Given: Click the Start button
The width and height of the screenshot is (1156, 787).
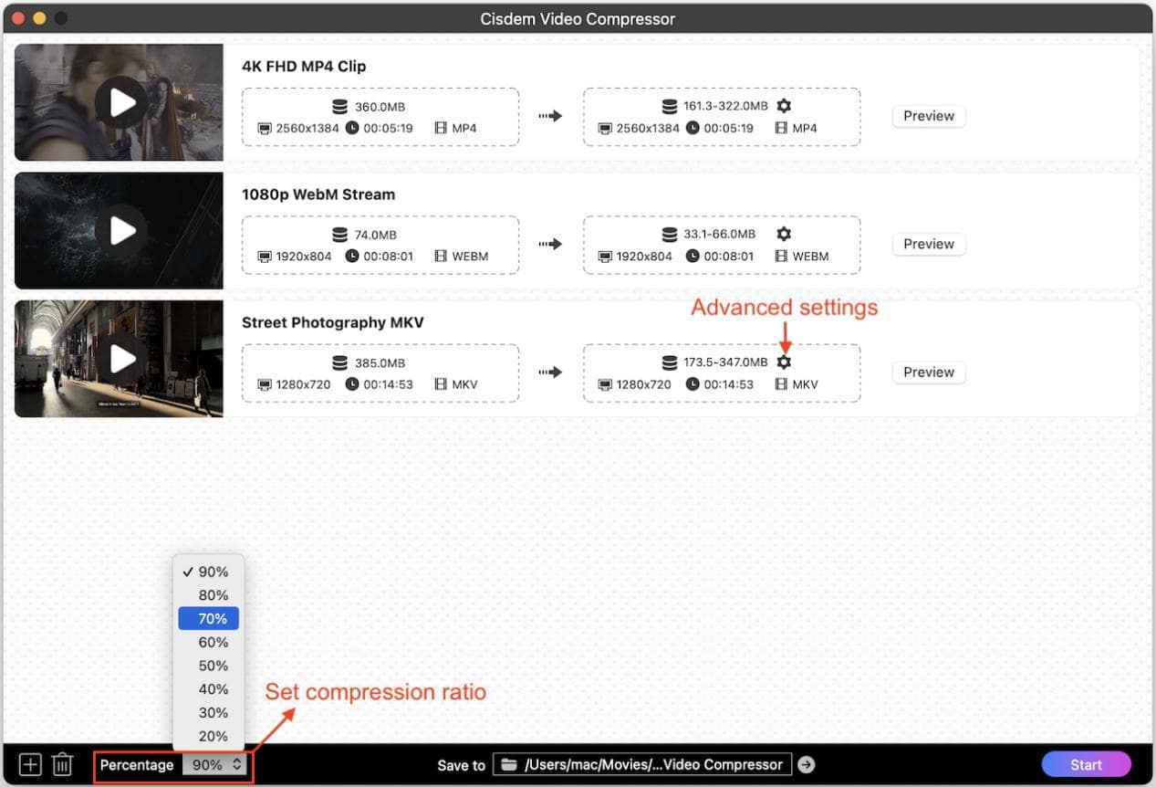Looking at the screenshot, I should (1086, 764).
